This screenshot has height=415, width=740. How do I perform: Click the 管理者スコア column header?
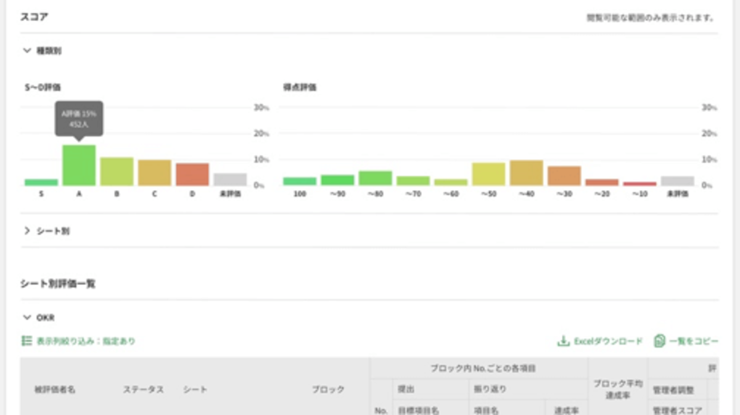click(677, 410)
